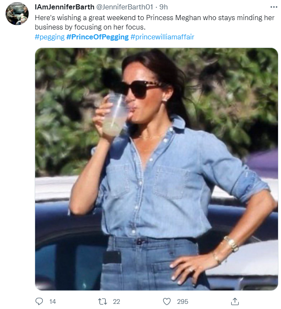Click the reply count 14

53,301
